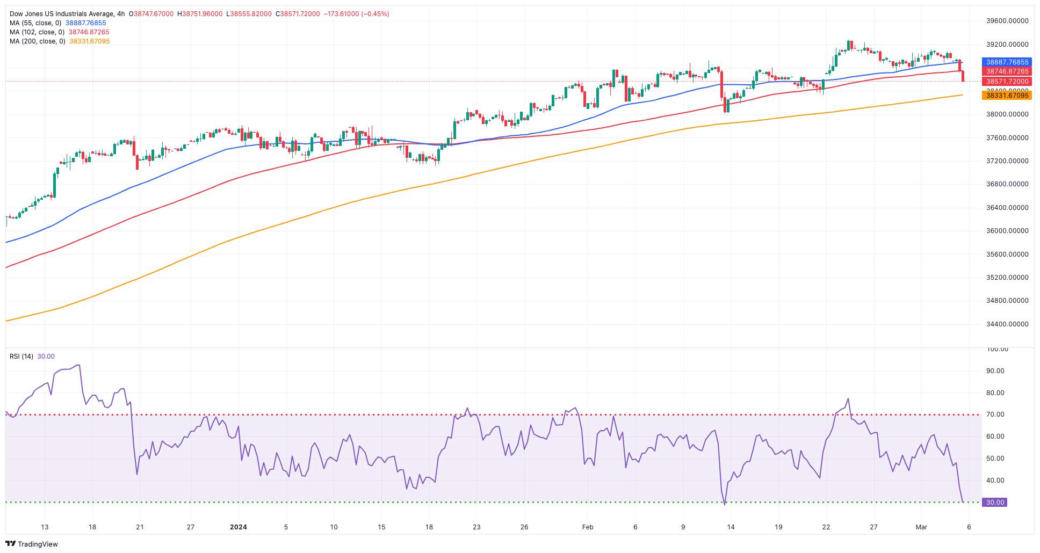1040x553 pixels.
Task: Click the blue 38887.76855 price tag
Action: [1007, 62]
